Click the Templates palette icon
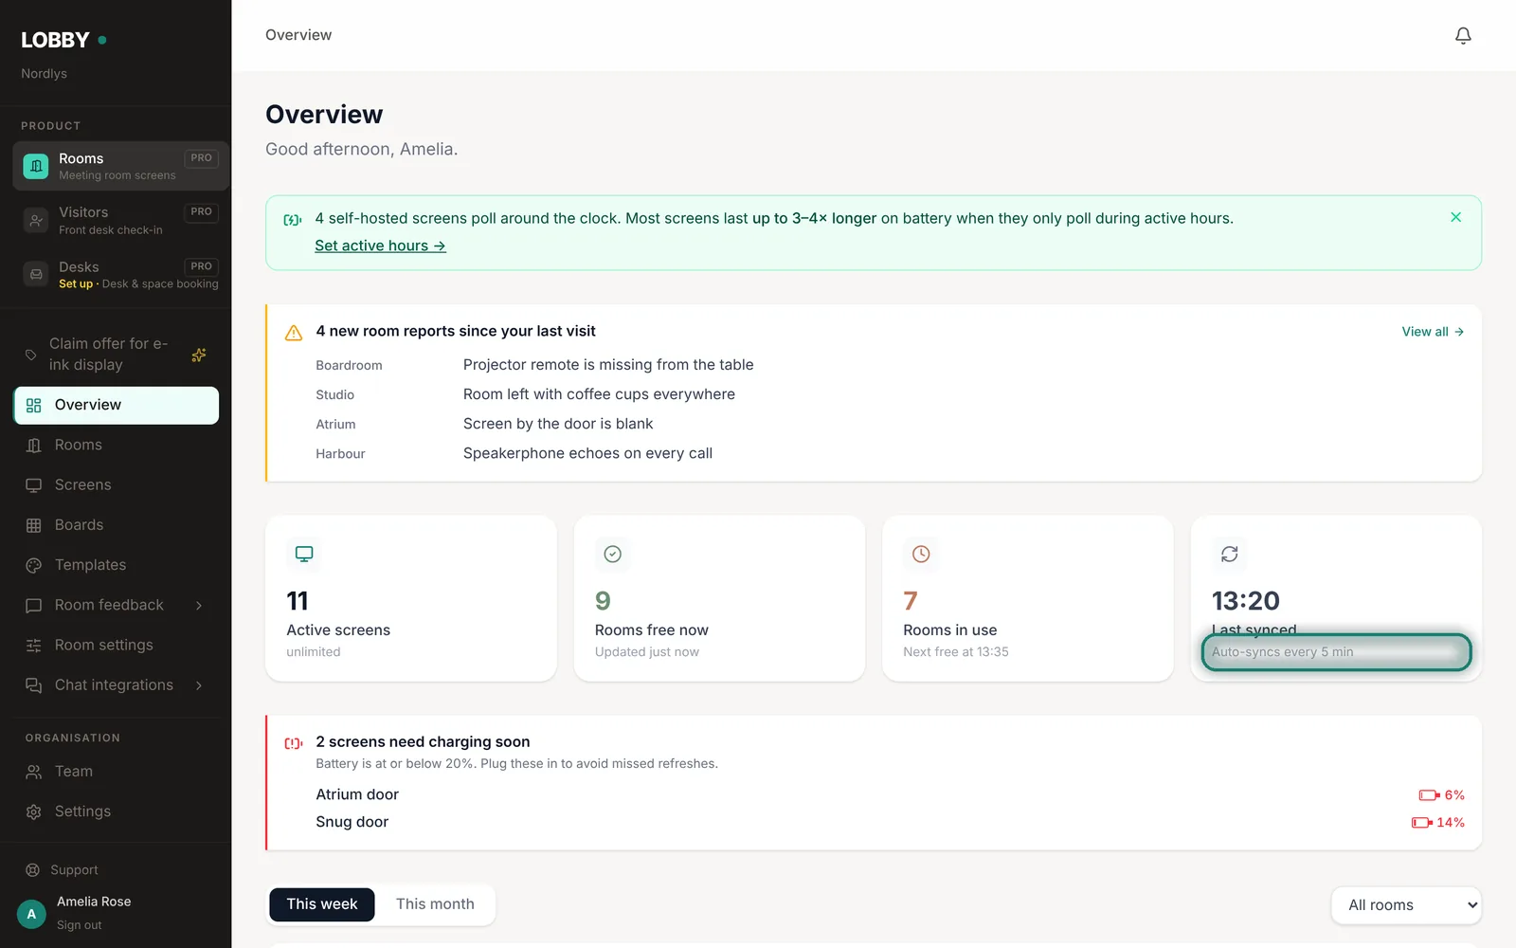This screenshot has width=1516, height=948. pos(34,565)
